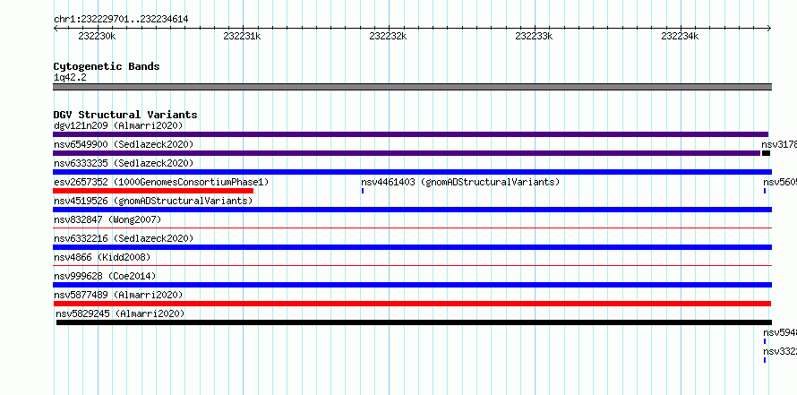Click the nsv832847 (Wong2007) label
Viewport: 797px width, 395px height.
(x=107, y=219)
